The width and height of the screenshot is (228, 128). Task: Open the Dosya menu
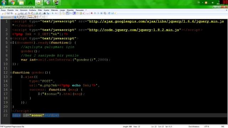click(x=3, y=10)
